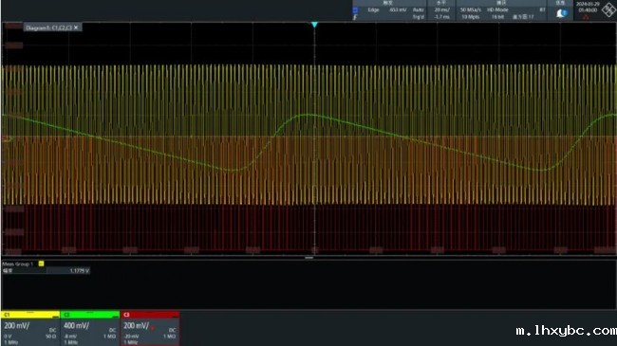This screenshot has width=617, height=346.
Task: Open C2 400 mV/ vertical scale setting
Action: [76, 326]
